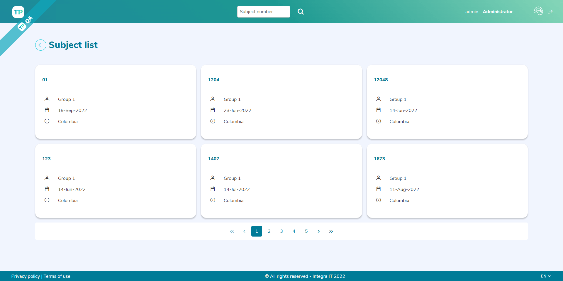Open the support headset chat icon
The image size is (563, 281).
coord(538,11)
